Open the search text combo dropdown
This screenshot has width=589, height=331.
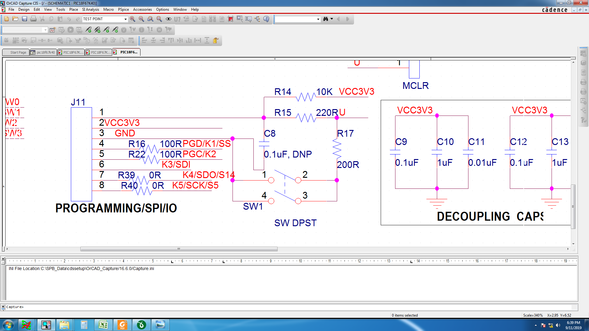coord(318,19)
